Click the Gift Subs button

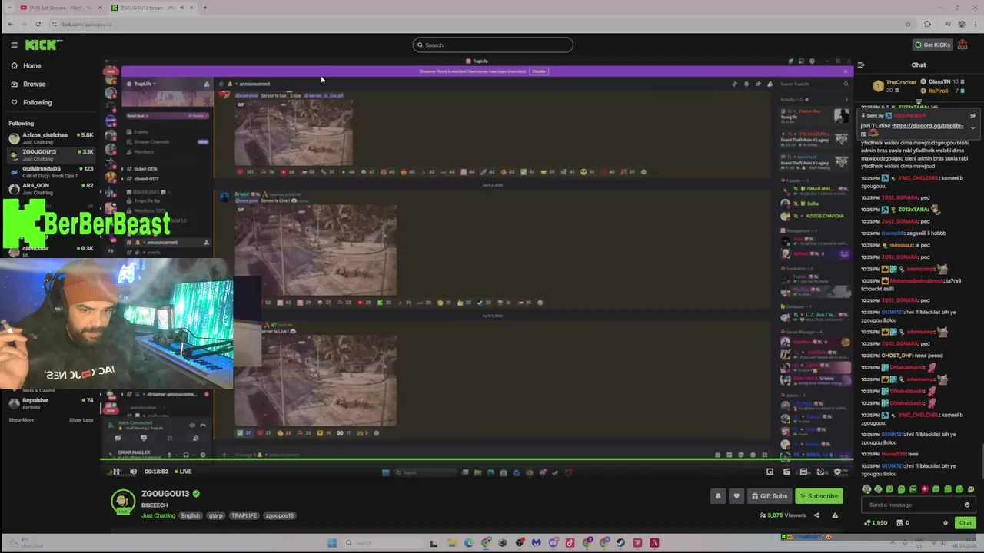(770, 496)
